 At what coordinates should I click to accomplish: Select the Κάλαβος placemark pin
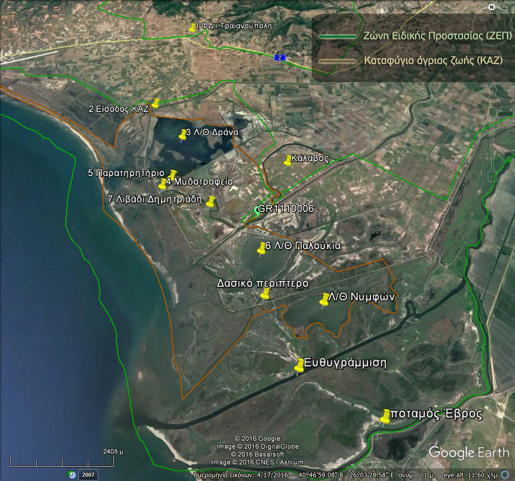pos(288,160)
